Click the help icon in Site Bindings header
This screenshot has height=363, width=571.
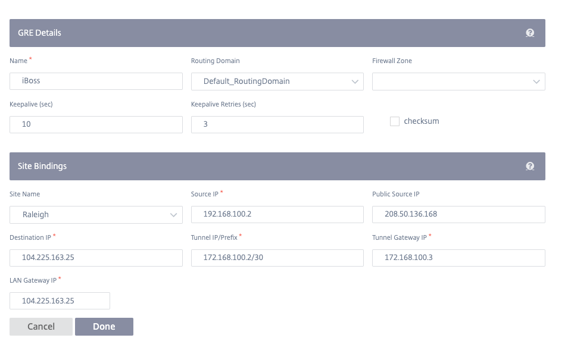coord(530,167)
